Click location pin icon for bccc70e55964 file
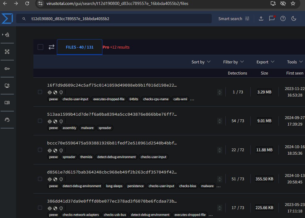This screenshot has width=305, height=218. 61,150
